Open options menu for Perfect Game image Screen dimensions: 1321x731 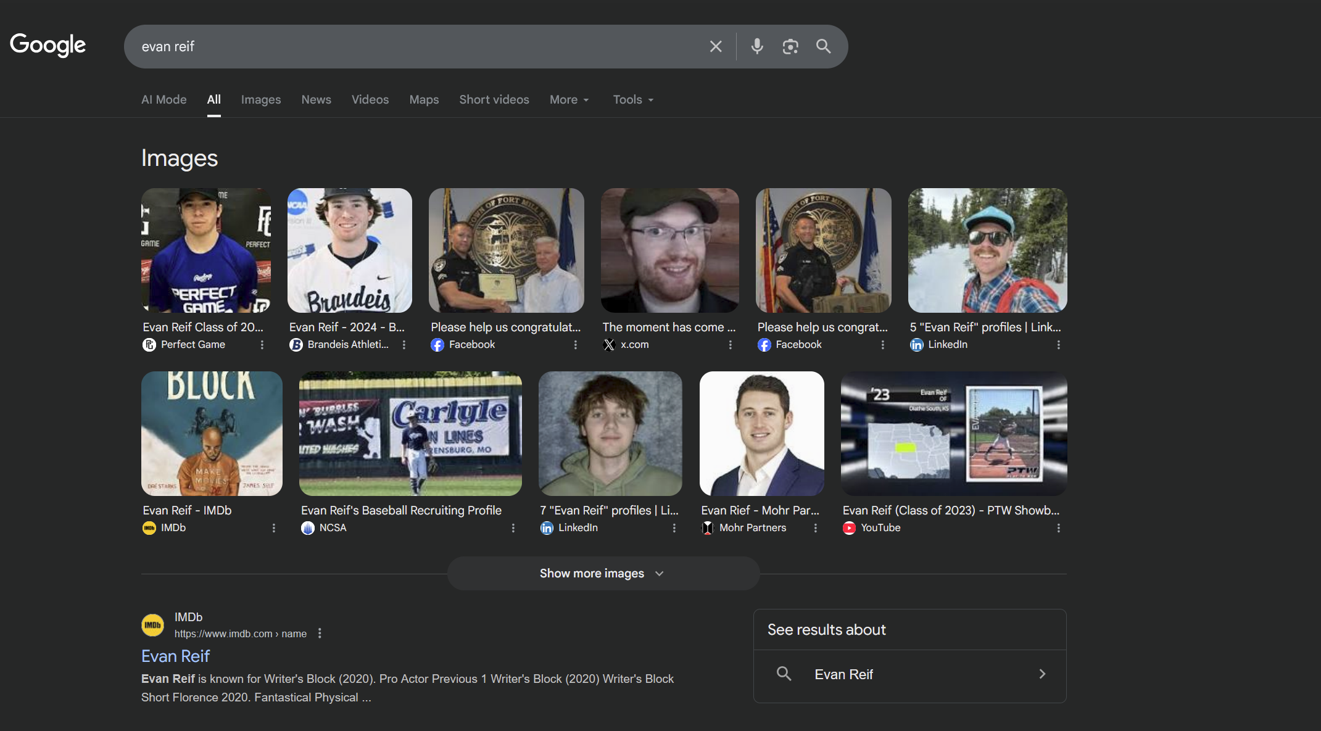(262, 345)
